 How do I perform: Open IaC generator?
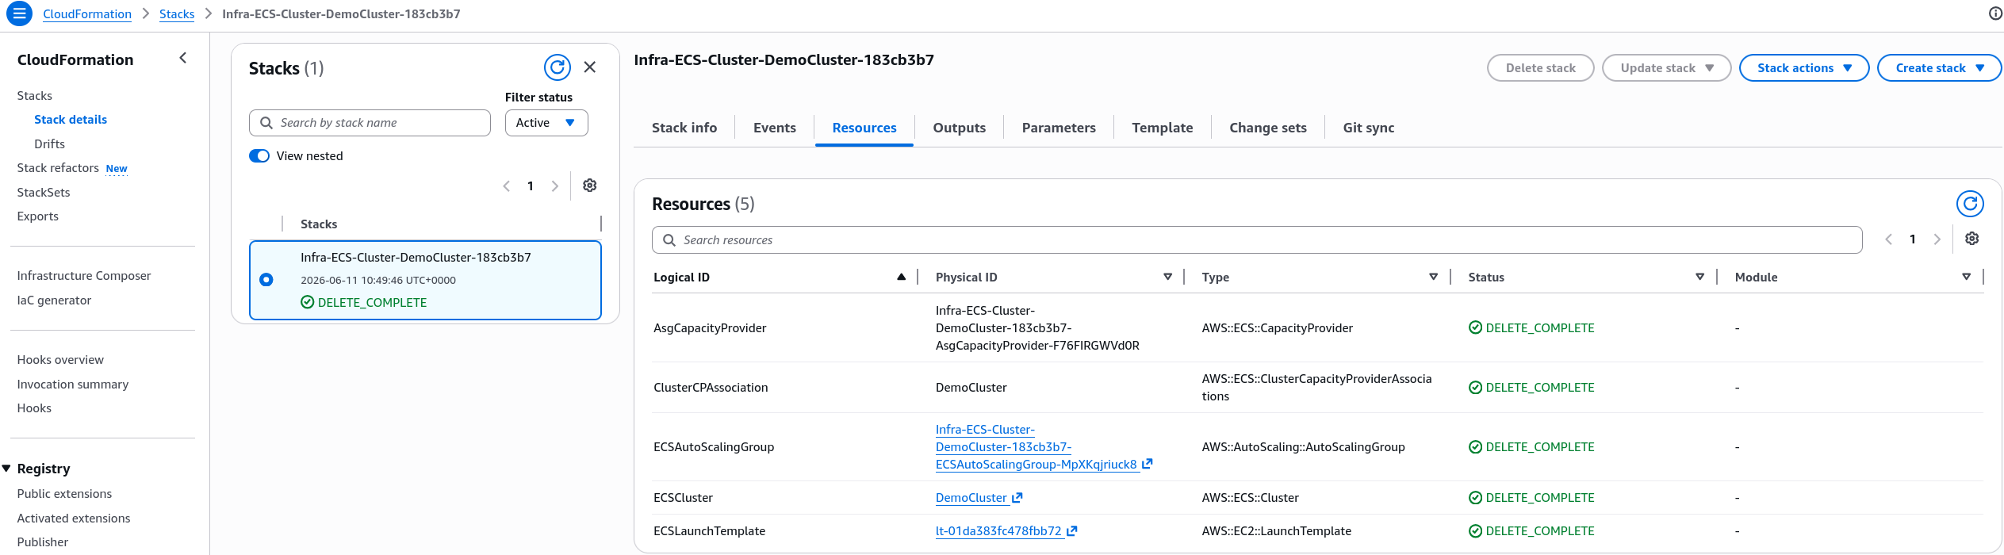[54, 300]
